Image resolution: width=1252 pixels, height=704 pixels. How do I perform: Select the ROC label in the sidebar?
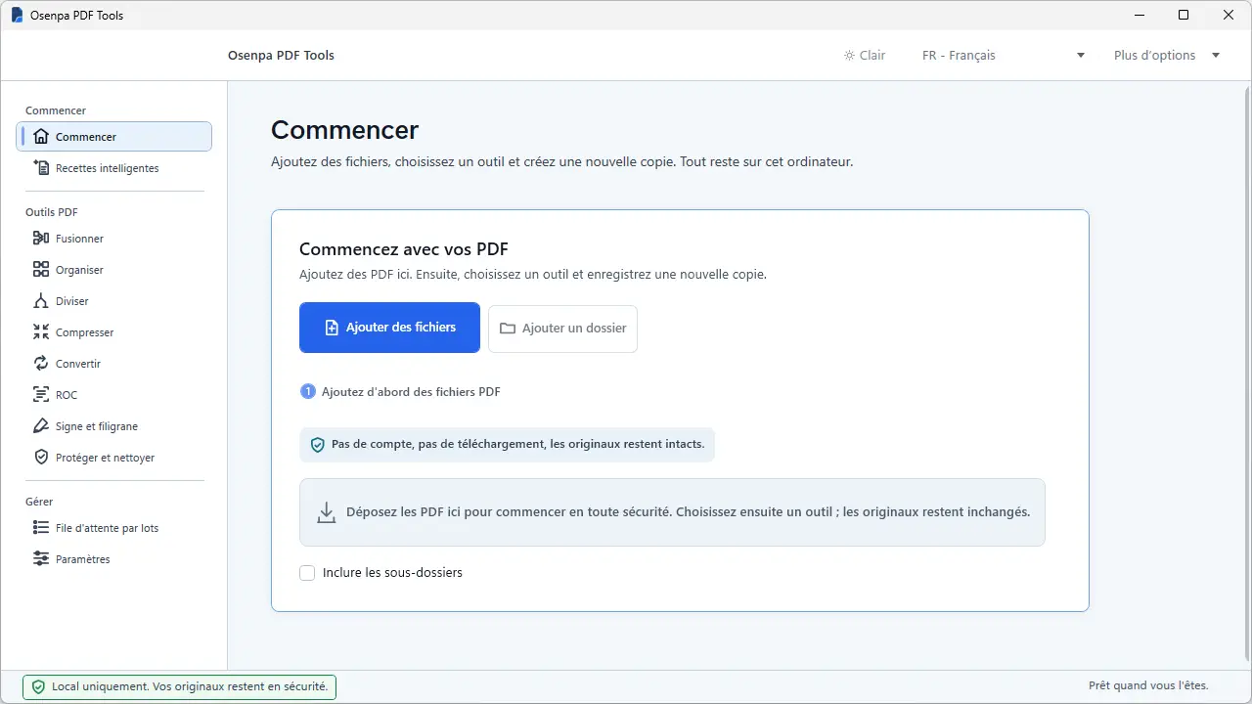point(67,395)
